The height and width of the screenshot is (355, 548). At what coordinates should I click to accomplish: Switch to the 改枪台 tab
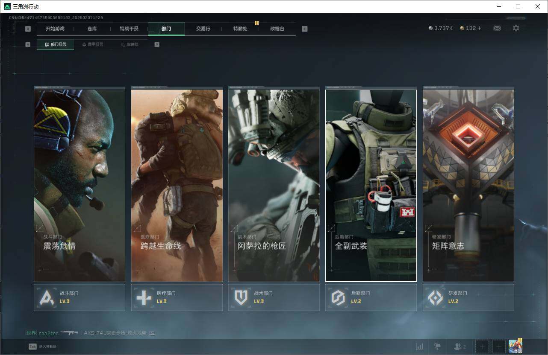pos(277,29)
